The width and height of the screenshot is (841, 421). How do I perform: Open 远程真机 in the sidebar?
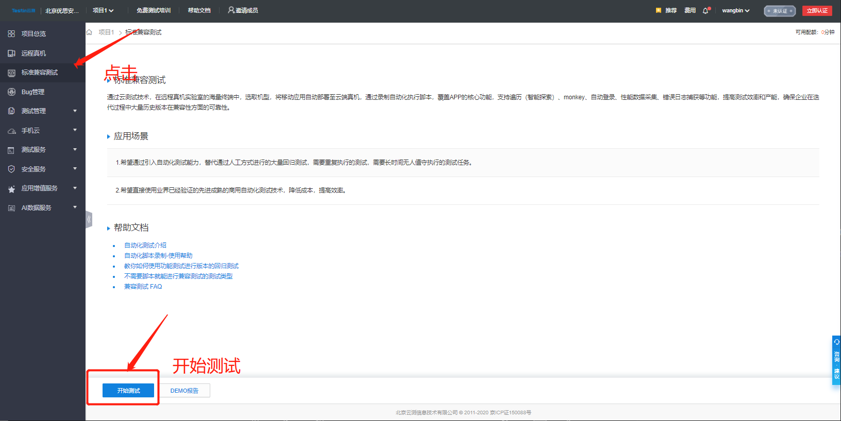pos(33,54)
